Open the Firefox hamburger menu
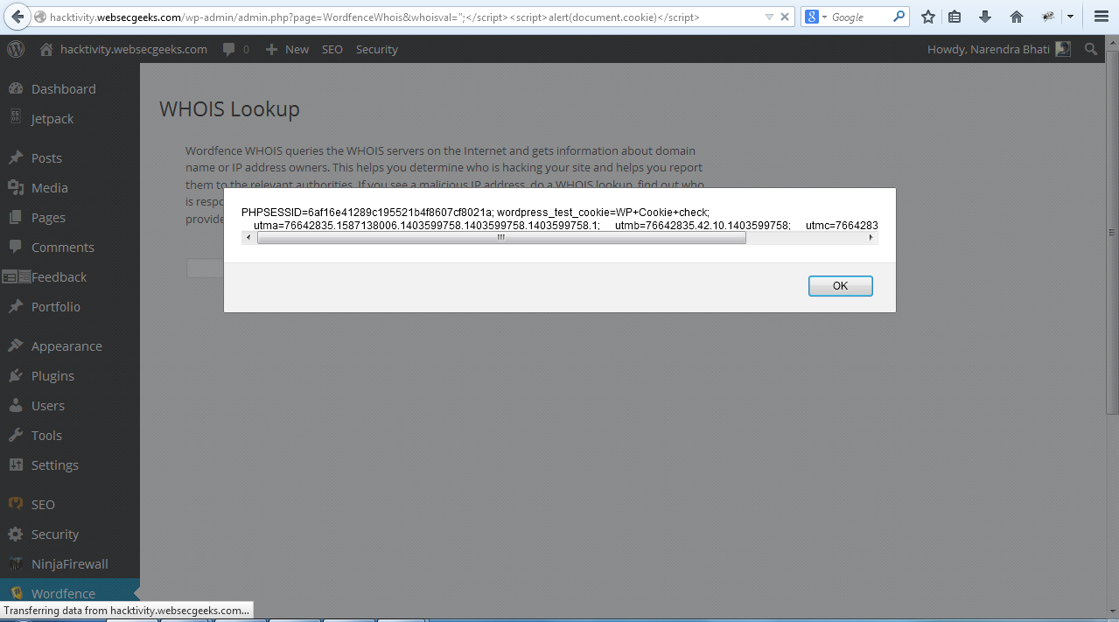The height and width of the screenshot is (622, 1119). coord(1102,17)
